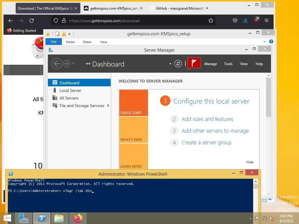Viewport: 299px width, 224px height.
Task: Open Firefox taskbar icon
Action: point(78,218)
